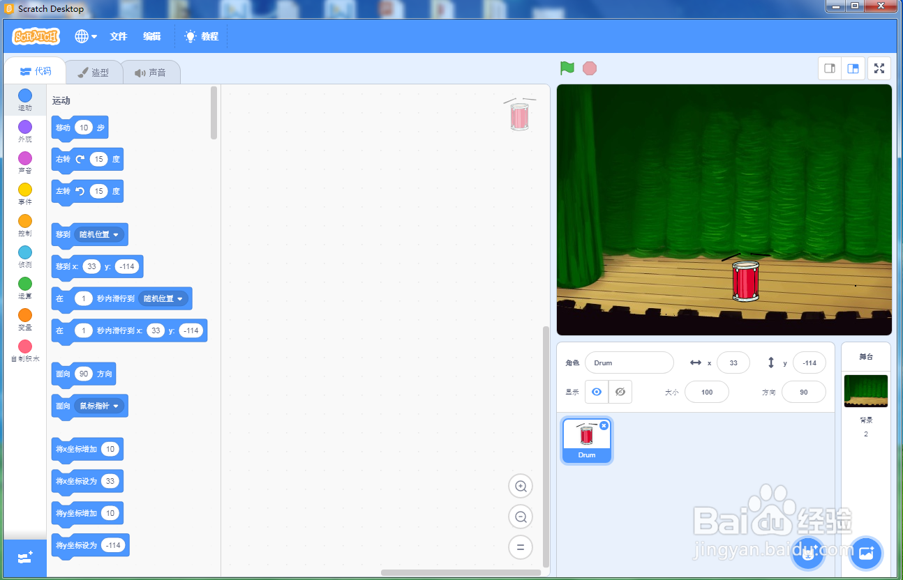Select the 运动 block category
903x580 pixels.
click(25, 100)
